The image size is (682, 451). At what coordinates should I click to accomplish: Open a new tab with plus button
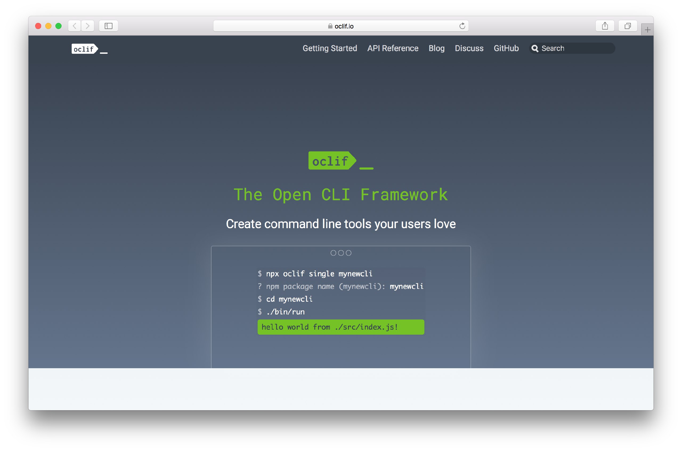[x=647, y=30]
